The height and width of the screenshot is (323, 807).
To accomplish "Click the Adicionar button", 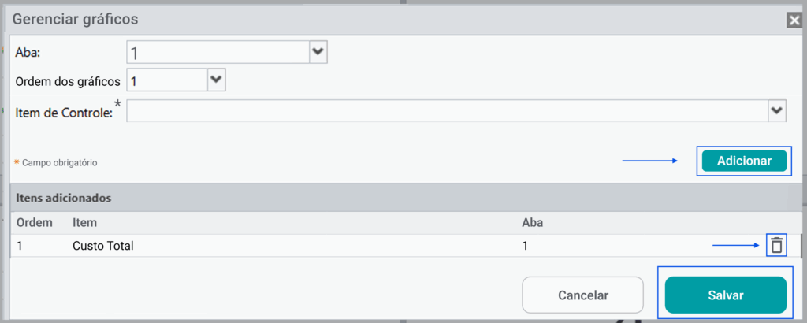I will (x=744, y=161).
